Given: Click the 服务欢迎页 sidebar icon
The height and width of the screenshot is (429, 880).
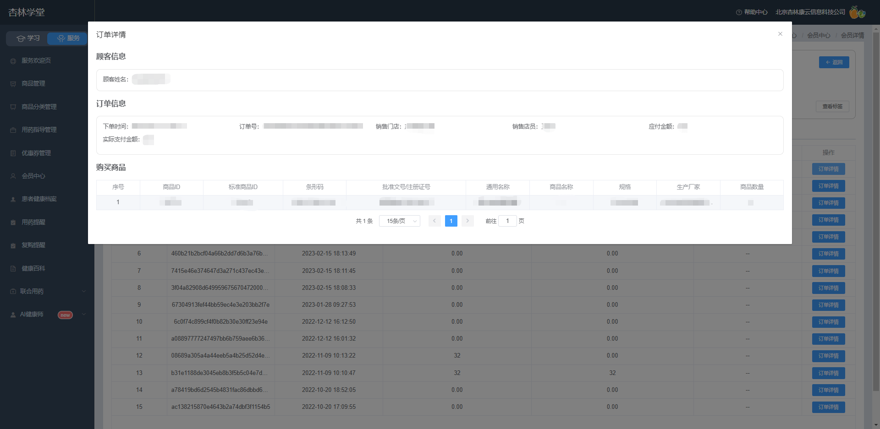Looking at the screenshot, I should [13, 61].
